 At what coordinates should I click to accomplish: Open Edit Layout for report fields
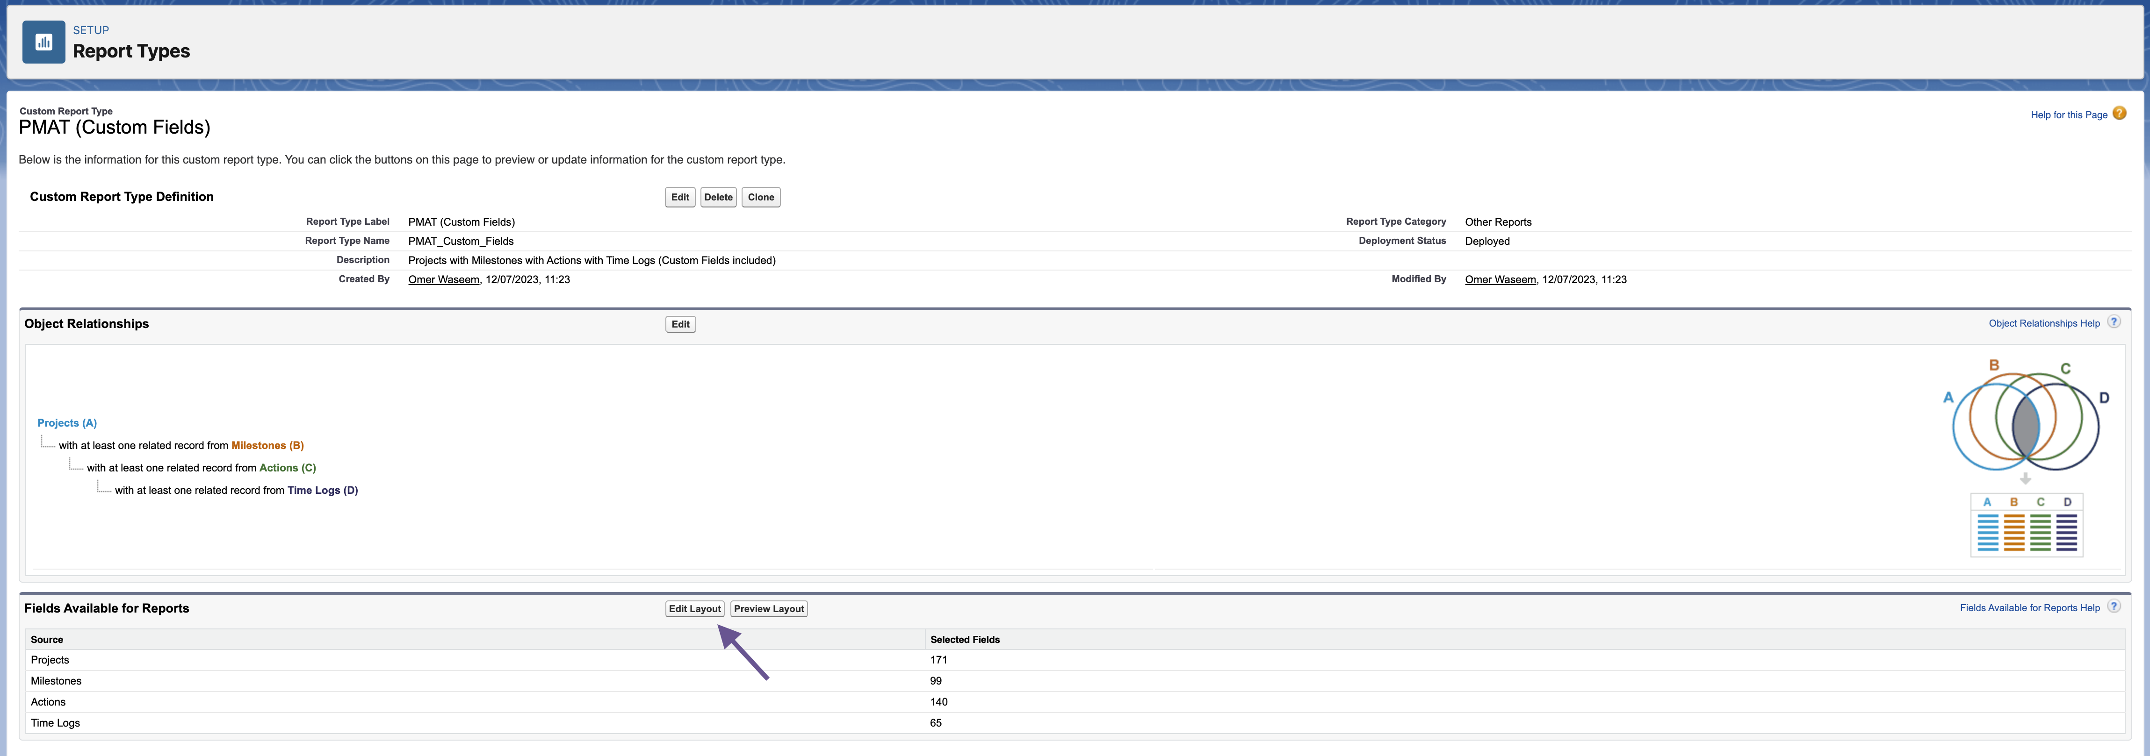pyautogui.click(x=694, y=608)
